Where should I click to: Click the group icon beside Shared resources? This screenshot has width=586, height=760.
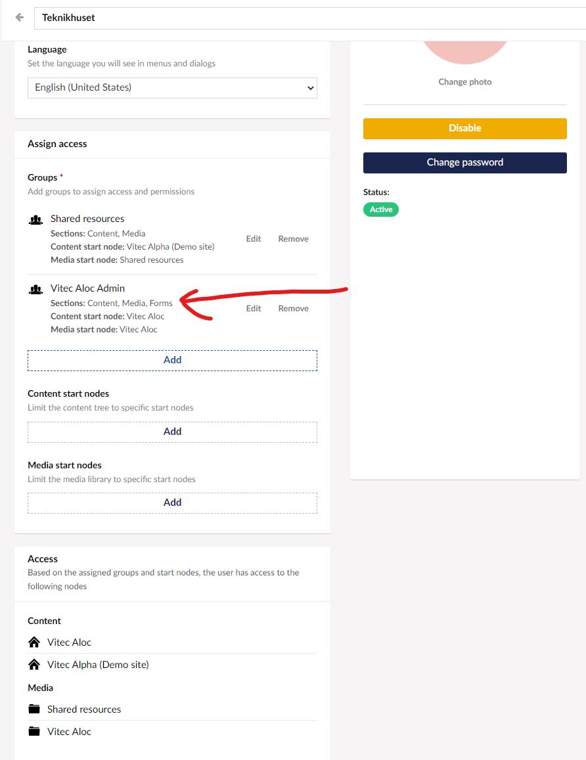(x=35, y=219)
